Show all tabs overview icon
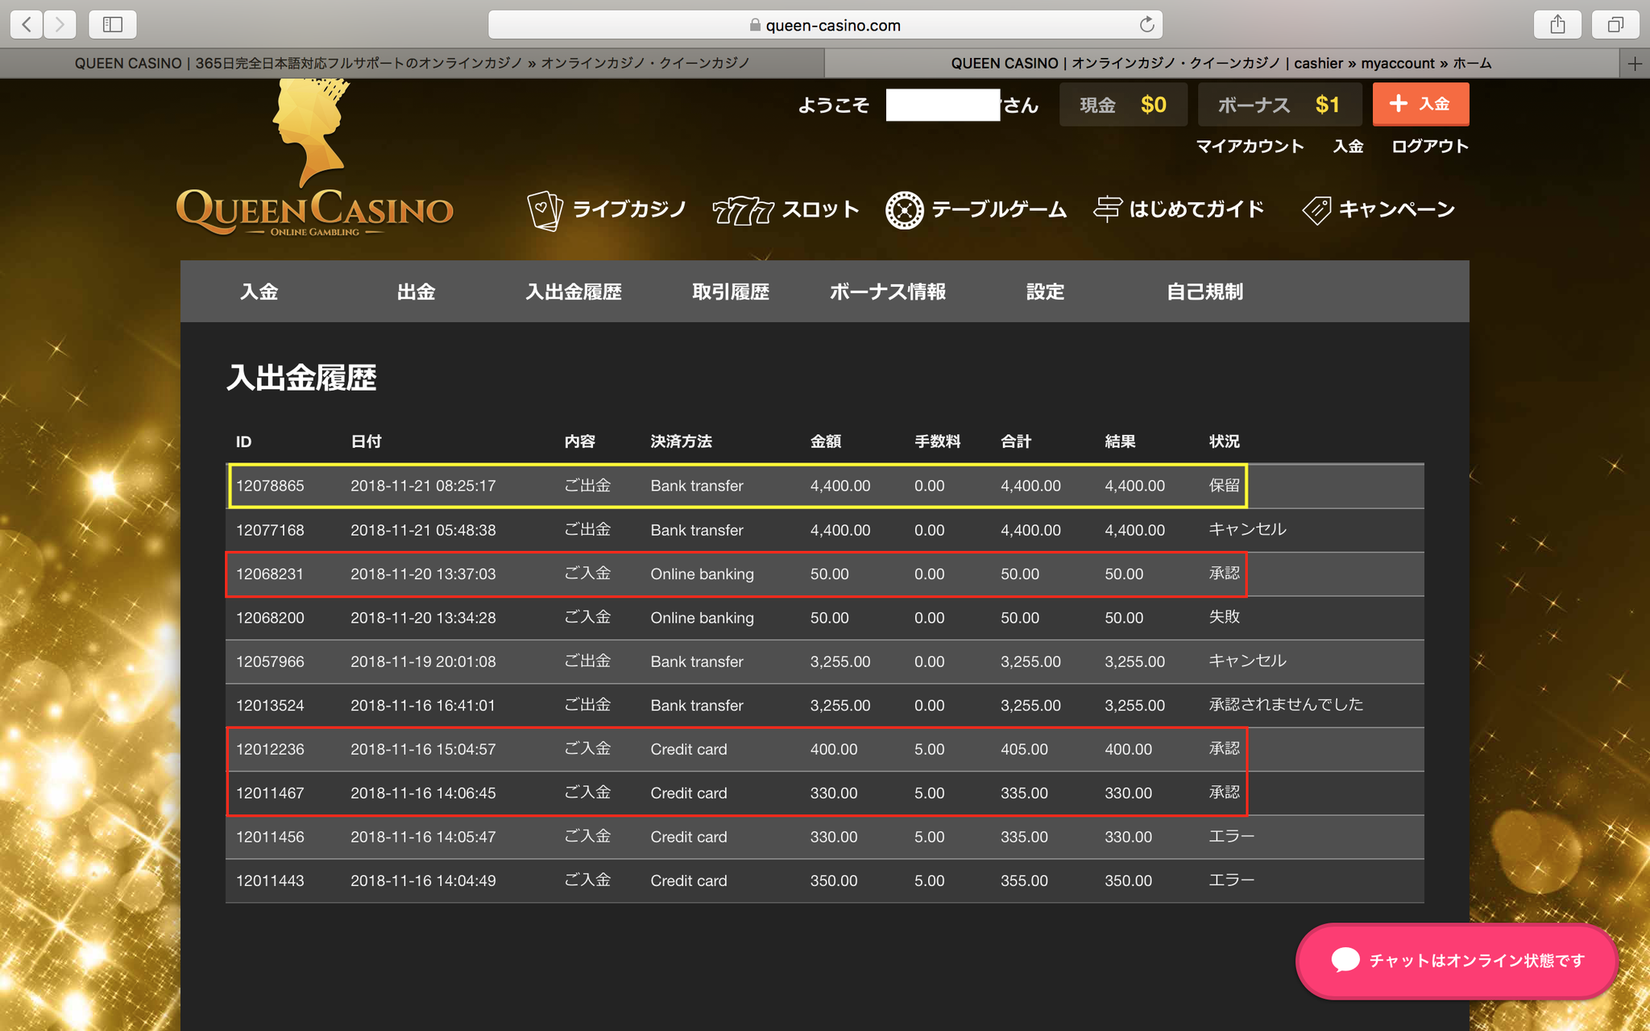Viewport: 1650px width, 1031px height. tap(1615, 24)
